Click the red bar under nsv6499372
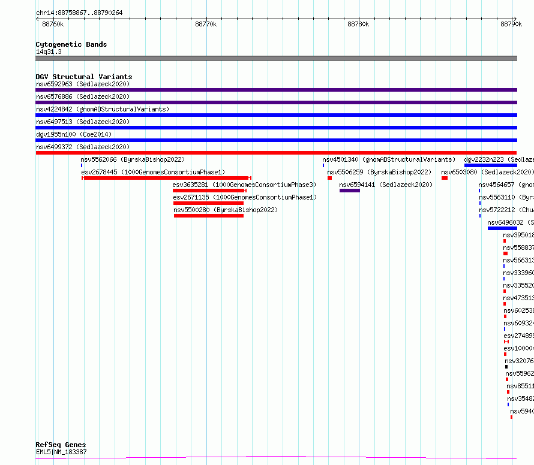 (276, 153)
